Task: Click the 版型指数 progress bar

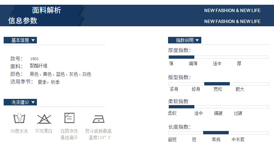Action: pos(218,84)
